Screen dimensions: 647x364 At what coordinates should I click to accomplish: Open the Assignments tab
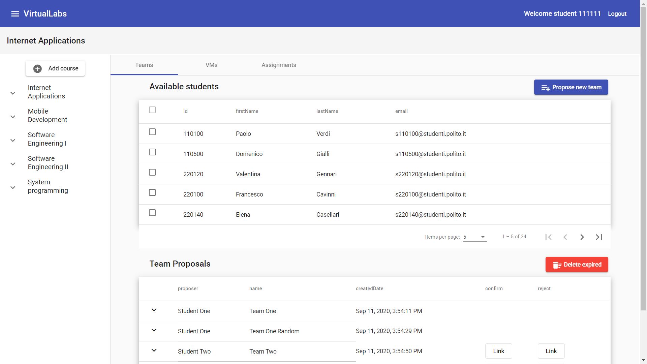click(279, 65)
